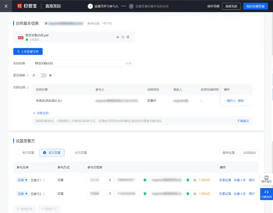Go to step 2 设置签署位置并发起合同
Image resolution: width=273 pixels, height=213 pixels.
[149, 6]
